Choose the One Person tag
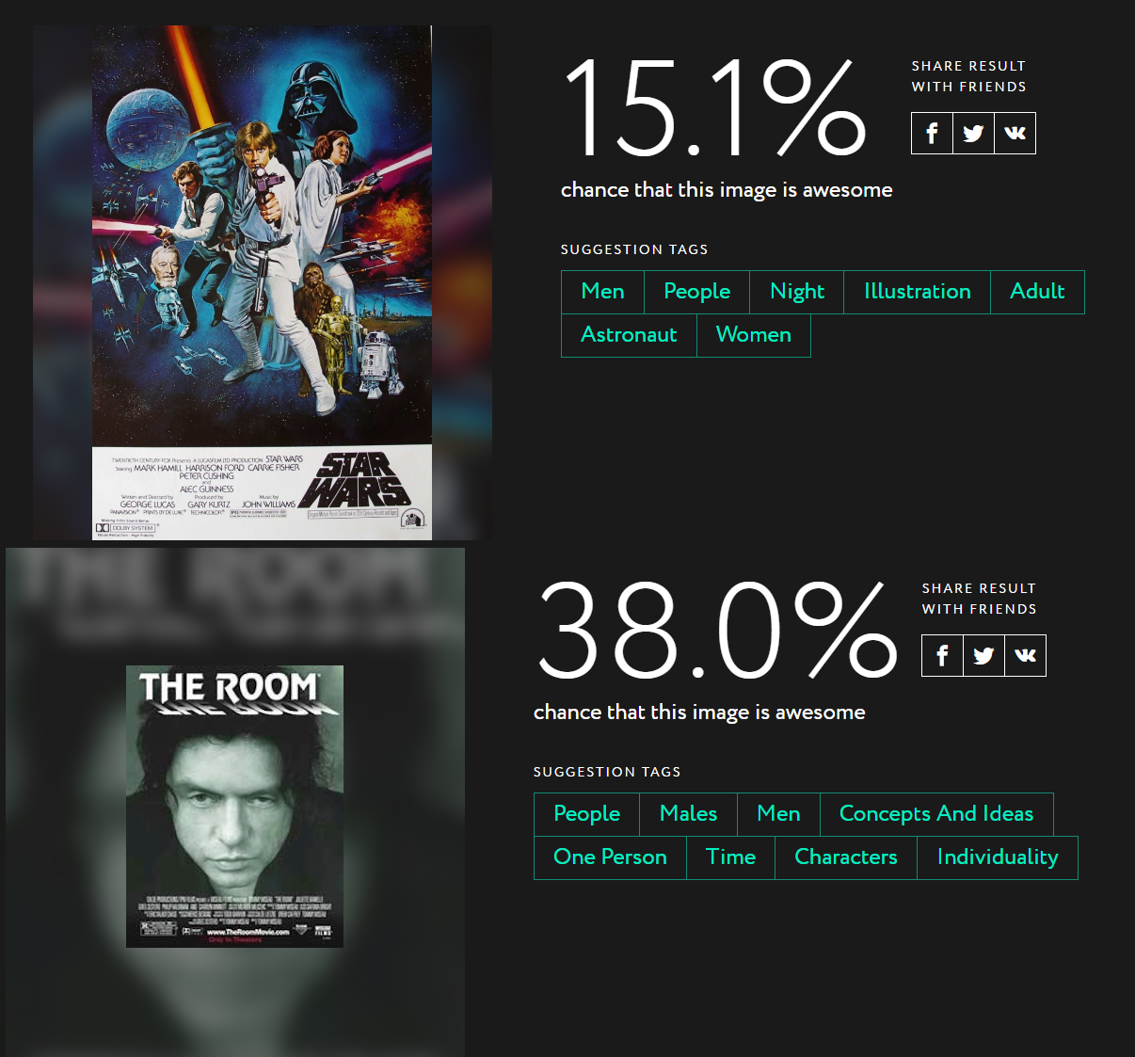The width and height of the screenshot is (1135, 1057). pos(610,857)
